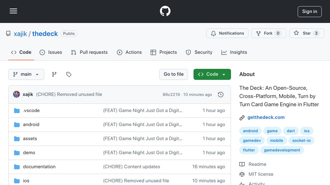
Task: Open the assets folder
Action: click(30, 139)
